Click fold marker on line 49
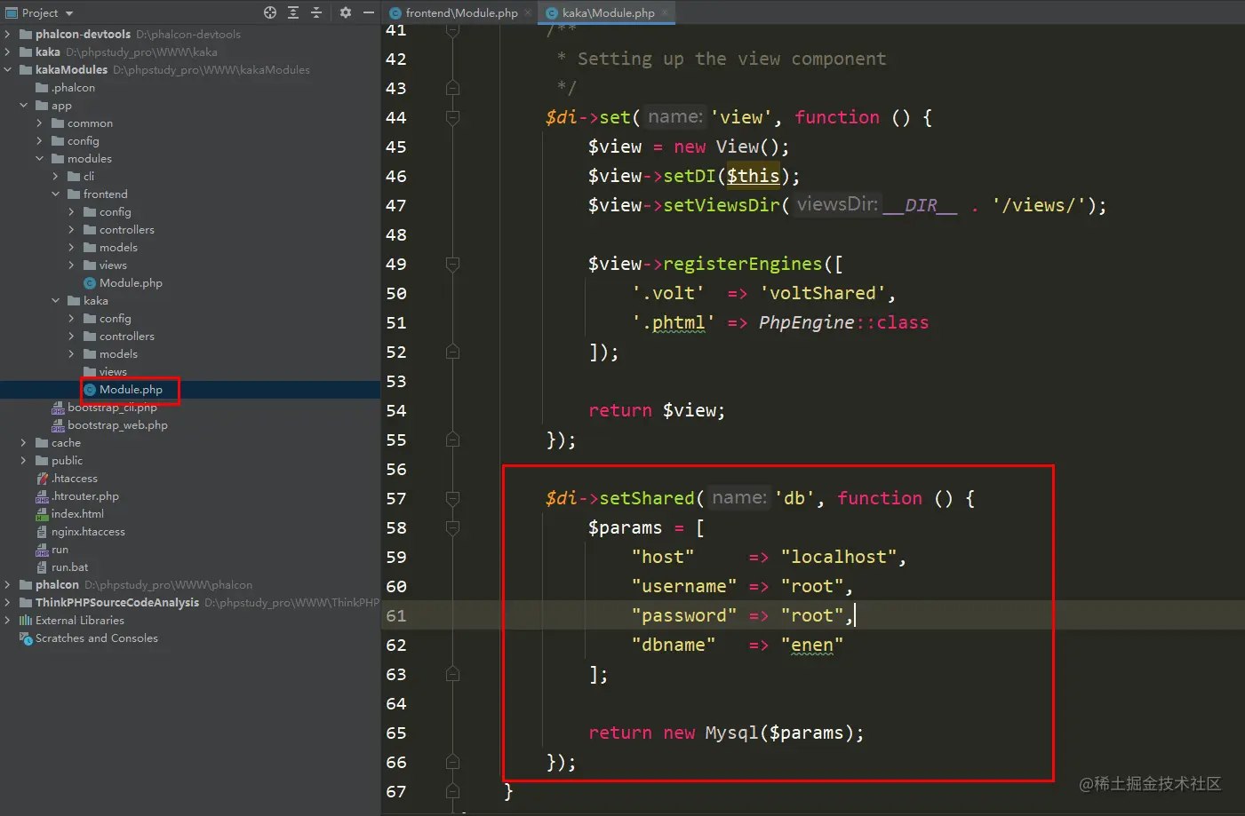1245x816 pixels. [452, 264]
